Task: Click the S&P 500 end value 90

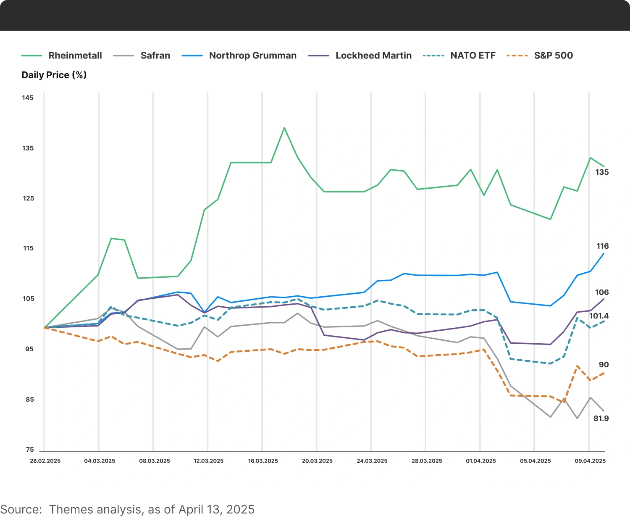Action: 604,365
